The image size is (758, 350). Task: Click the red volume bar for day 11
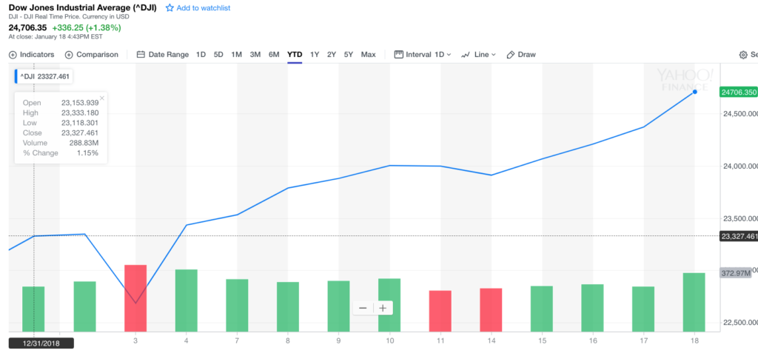[x=440, y=311]
